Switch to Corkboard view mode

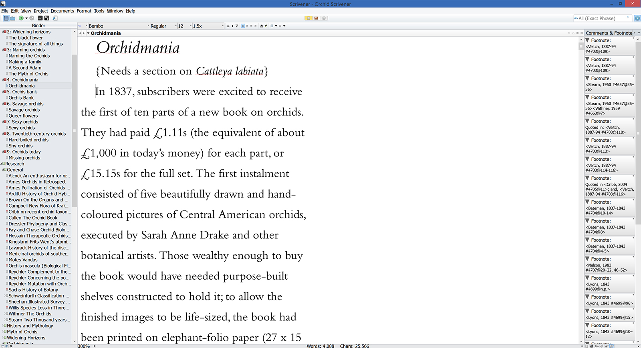click(x=316, y=18)
